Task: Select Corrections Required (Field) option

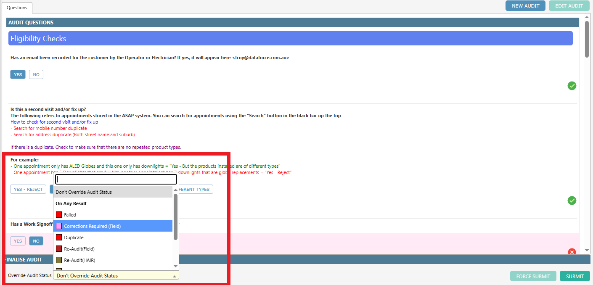Action: click(x=92, y=226)
